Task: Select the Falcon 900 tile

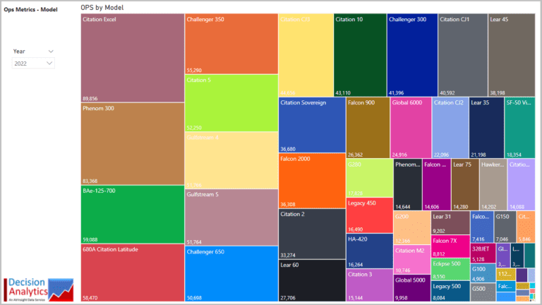Action: pyautogui.click(x=368, y=128)
